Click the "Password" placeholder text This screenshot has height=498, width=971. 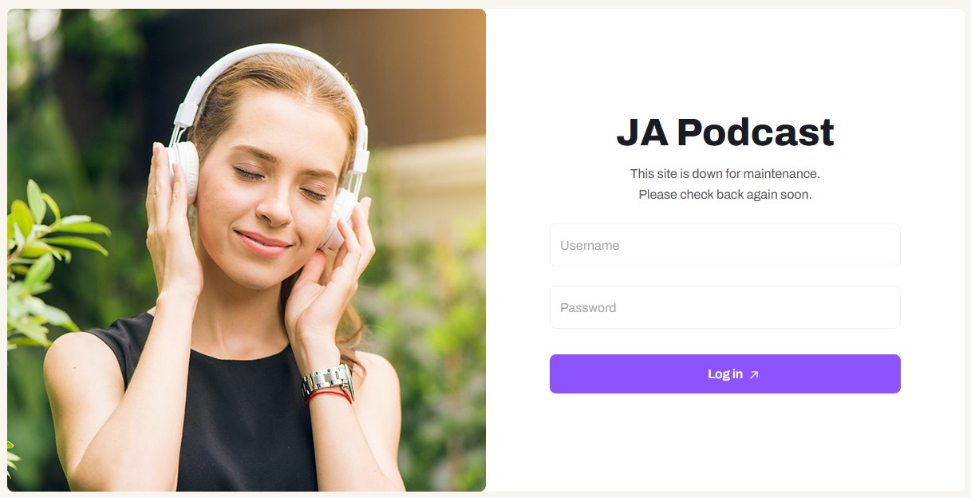pos(588,308)
